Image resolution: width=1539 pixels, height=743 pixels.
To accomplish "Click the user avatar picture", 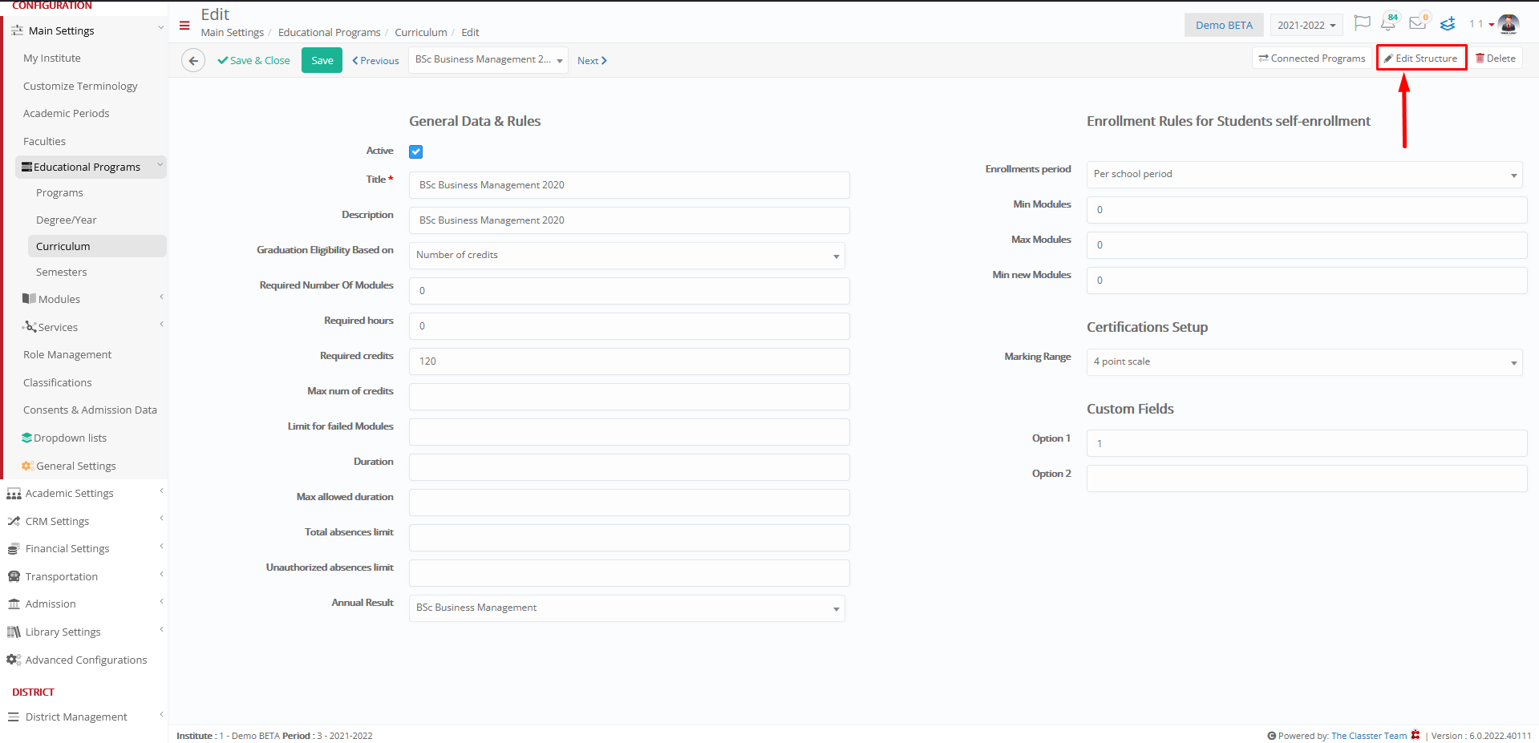I will click(x=1509, y=24).
